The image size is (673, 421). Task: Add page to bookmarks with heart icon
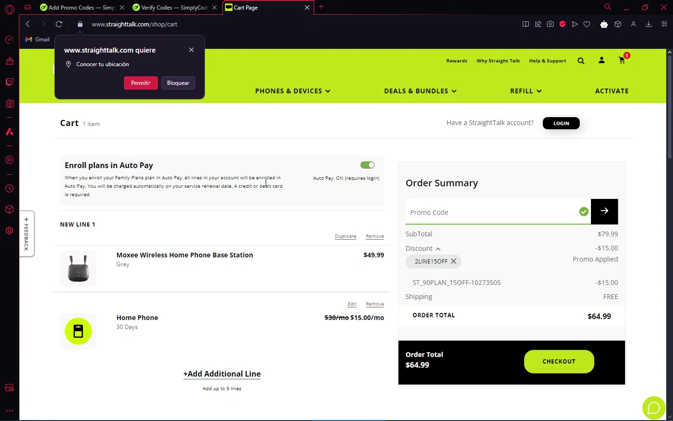587,24
